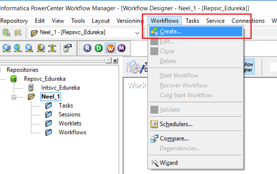This screenshot has height=174, width=277.
Task: Click the Neel_1 open folder icon
Action: point(31,97)
